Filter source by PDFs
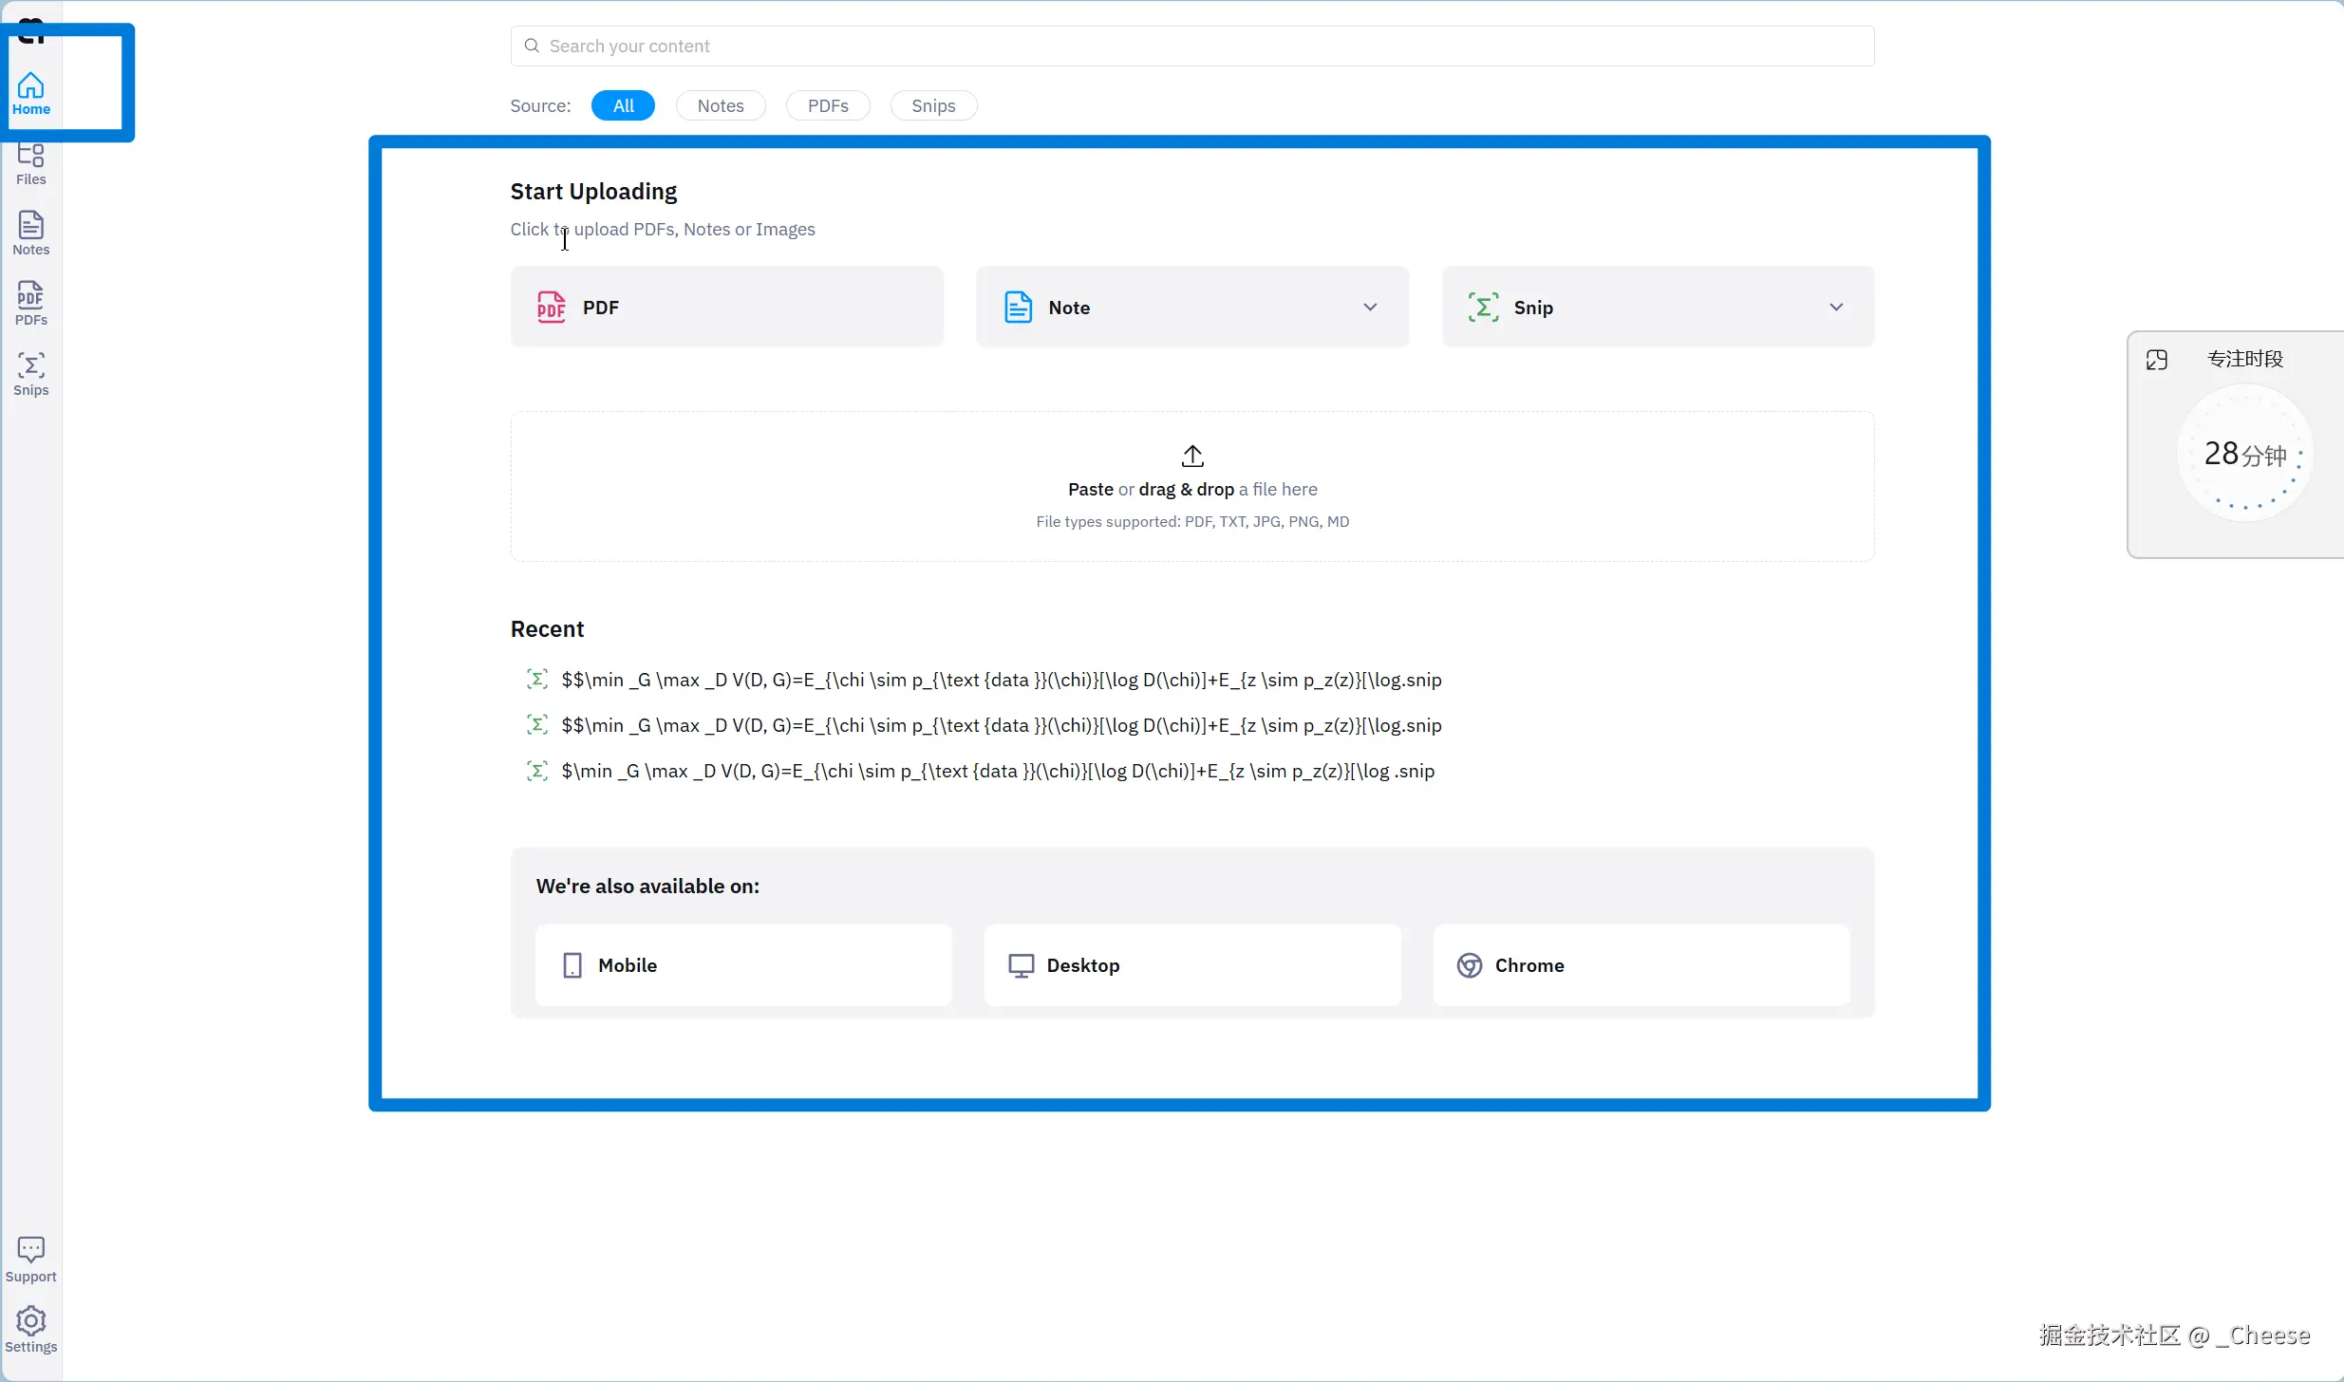 click(827, 105)
